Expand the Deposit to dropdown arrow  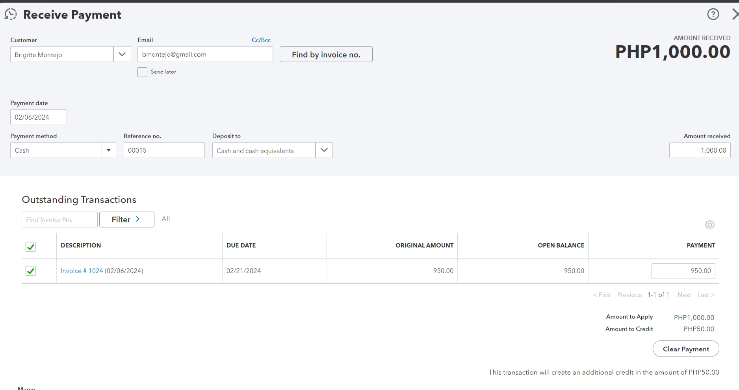(324, 150)
